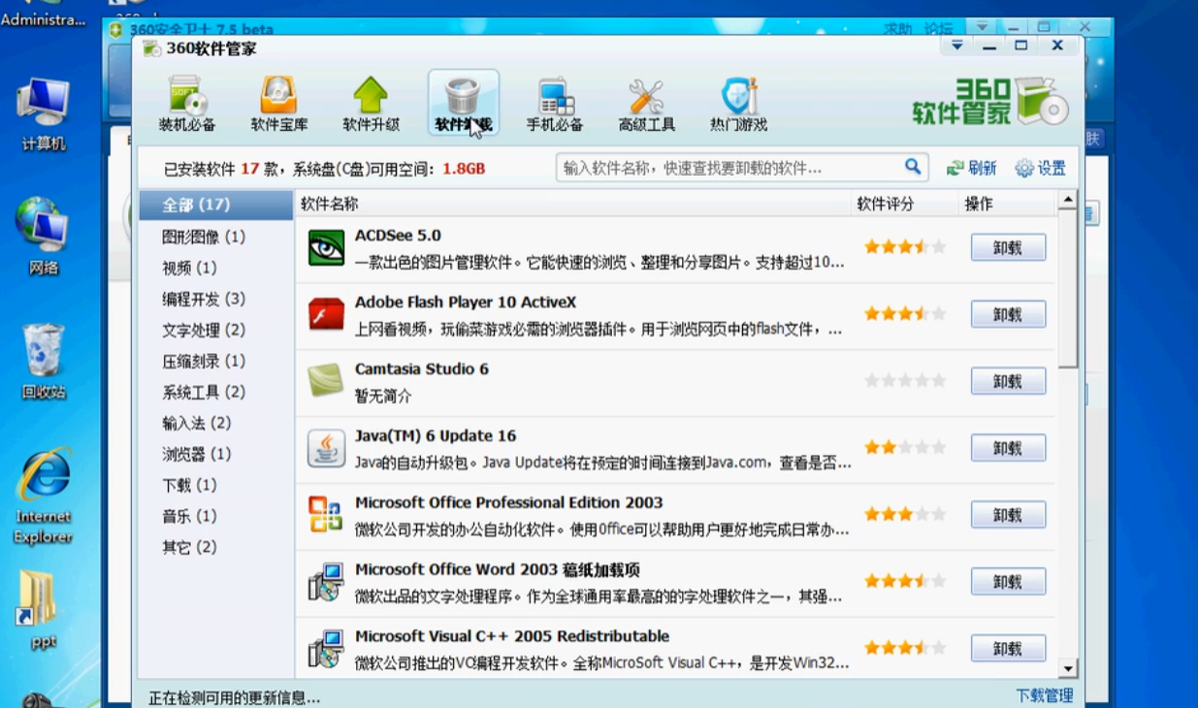Image resolution: width=1198 pixels, height=708 pixels.
Task: Click the Adobe Flash Player icon
Action: [326, 315]
